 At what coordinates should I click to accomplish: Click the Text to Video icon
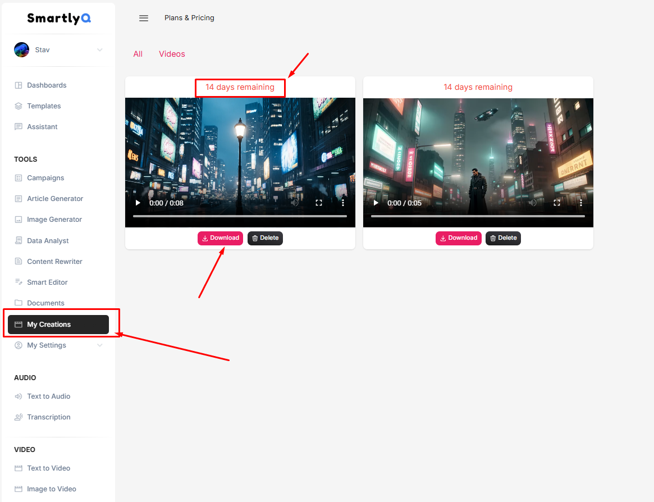tap(19, 468)
